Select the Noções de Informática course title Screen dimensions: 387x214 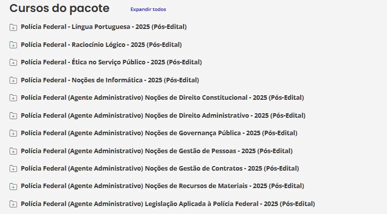(110, 80)
